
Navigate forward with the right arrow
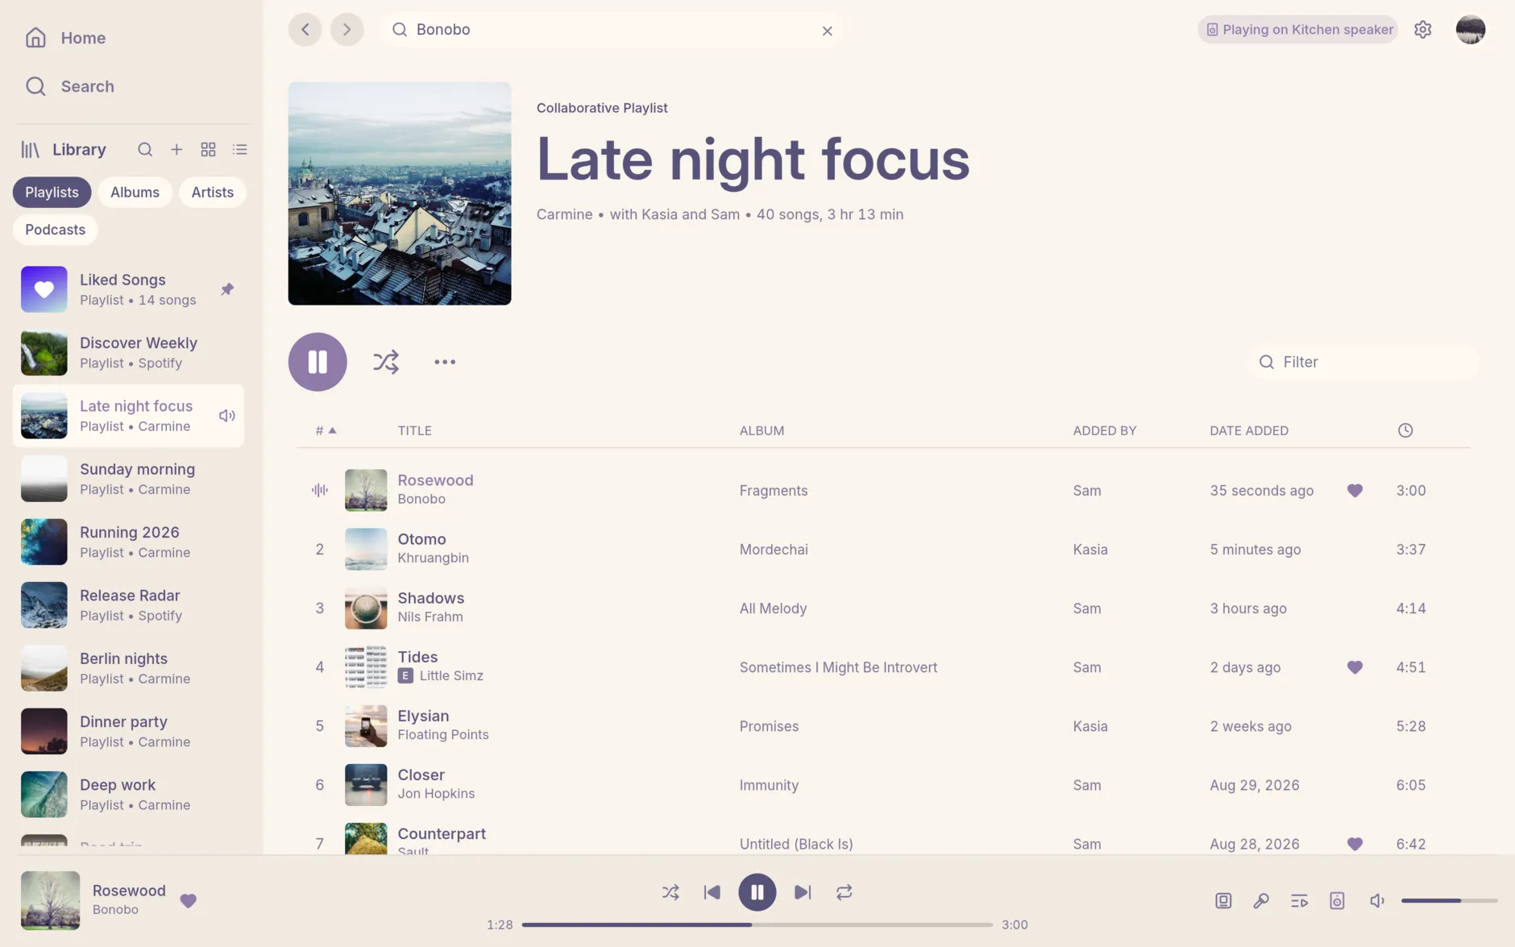coord(347,30)
